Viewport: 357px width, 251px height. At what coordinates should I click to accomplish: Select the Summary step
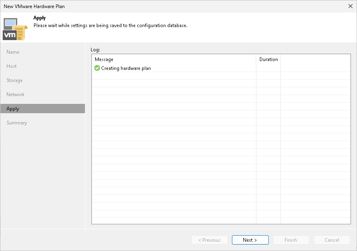coord(17,123)
